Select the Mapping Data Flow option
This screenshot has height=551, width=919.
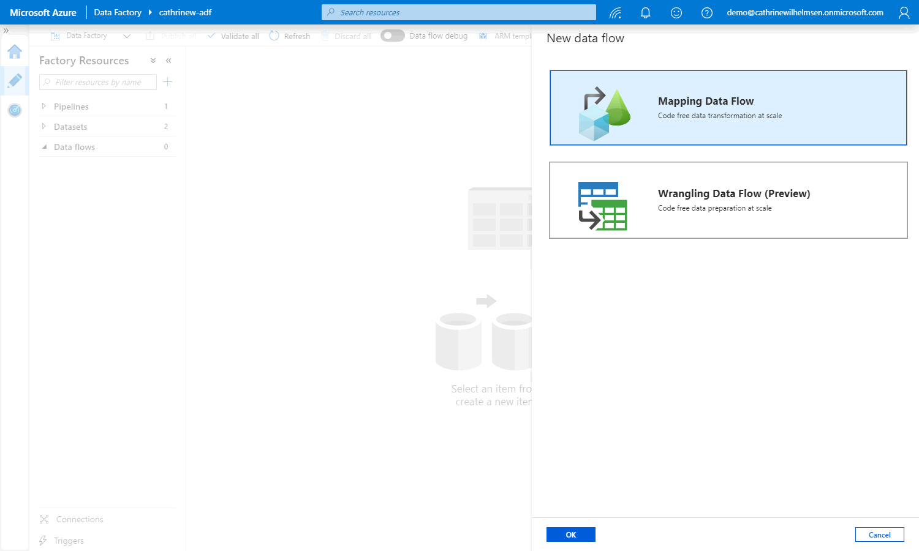[x=728, y=108]
